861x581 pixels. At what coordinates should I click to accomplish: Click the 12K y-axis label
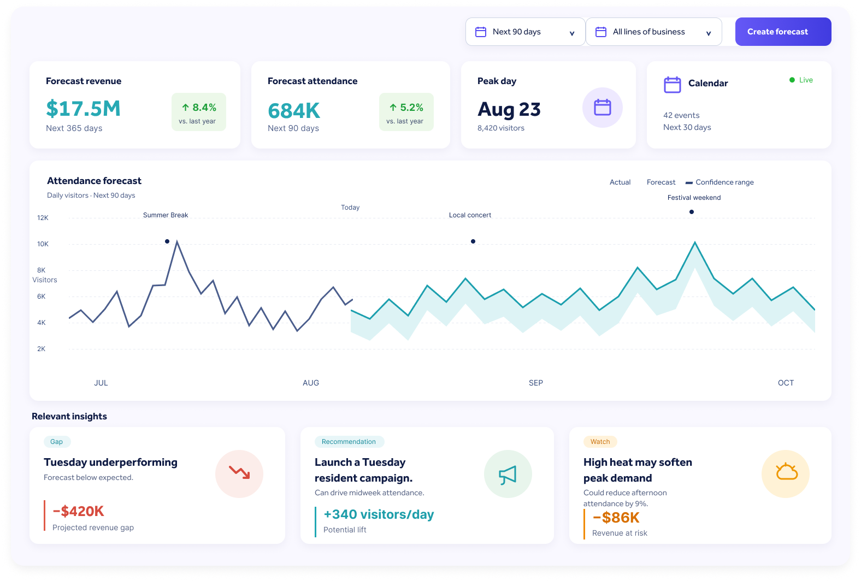pos(43,218)
